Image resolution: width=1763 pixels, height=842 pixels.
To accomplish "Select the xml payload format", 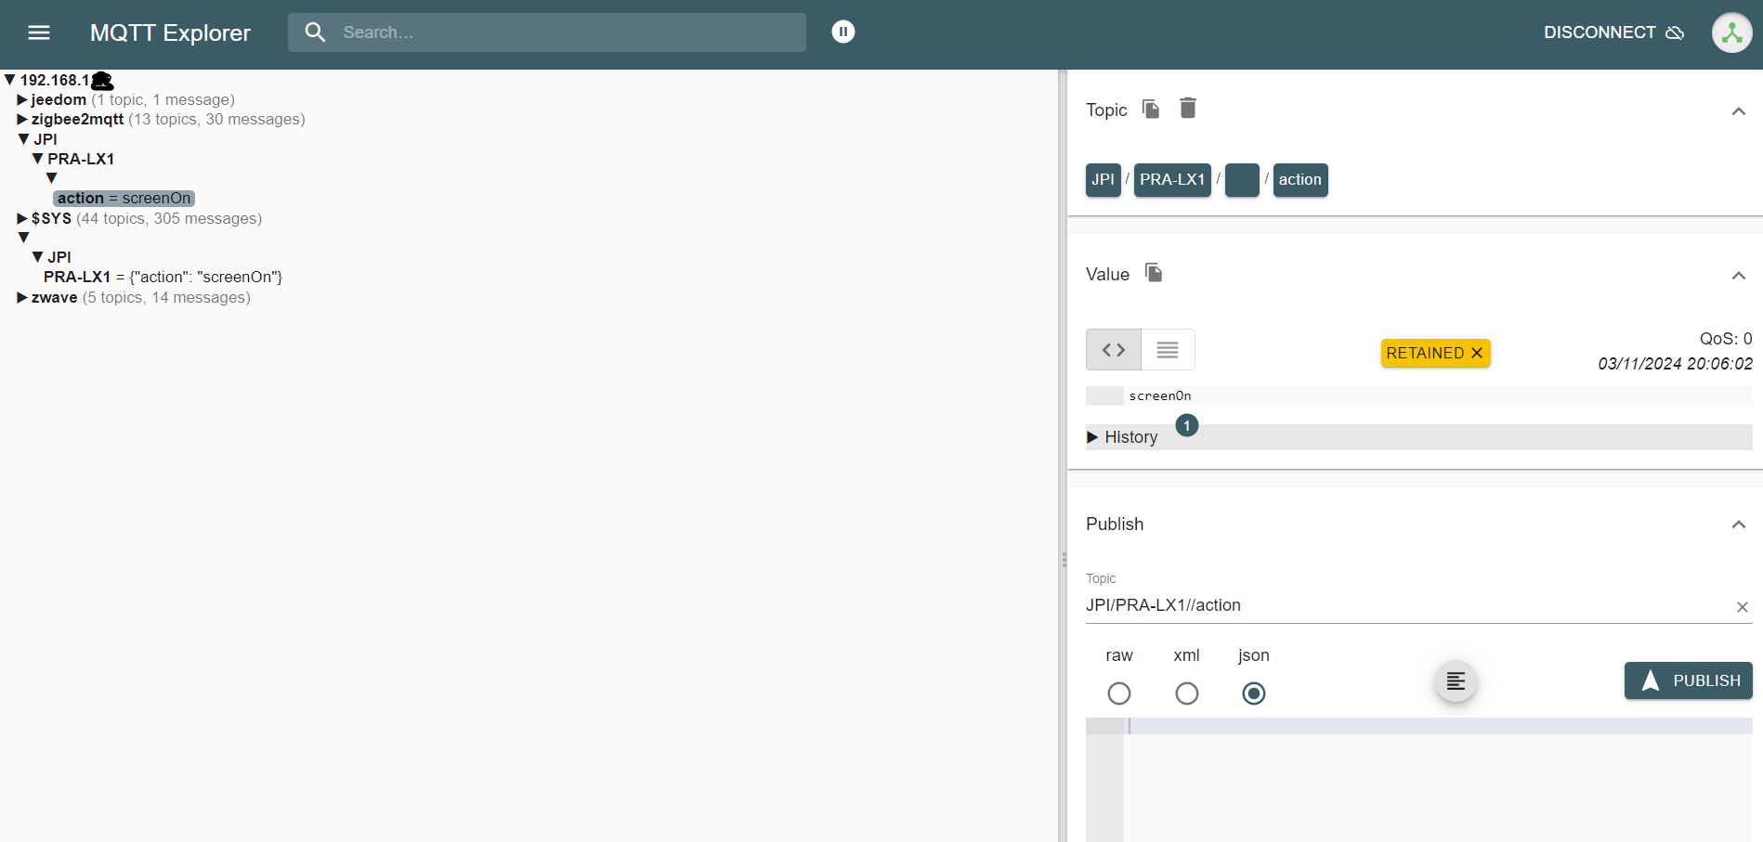I will (1187, 693).
